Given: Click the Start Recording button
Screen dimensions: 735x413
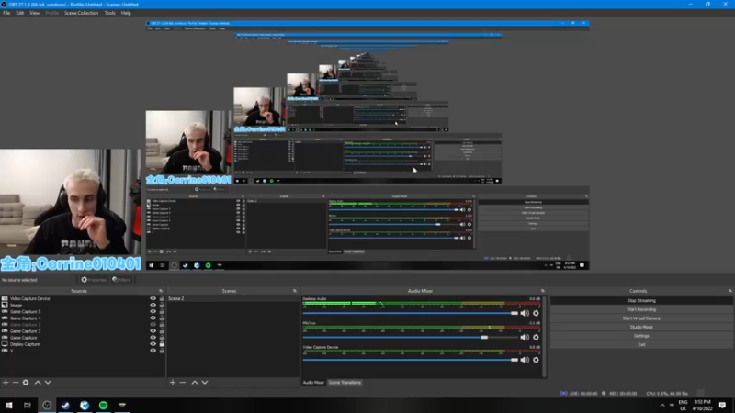Looking at the screenshot, I should 641,309.
